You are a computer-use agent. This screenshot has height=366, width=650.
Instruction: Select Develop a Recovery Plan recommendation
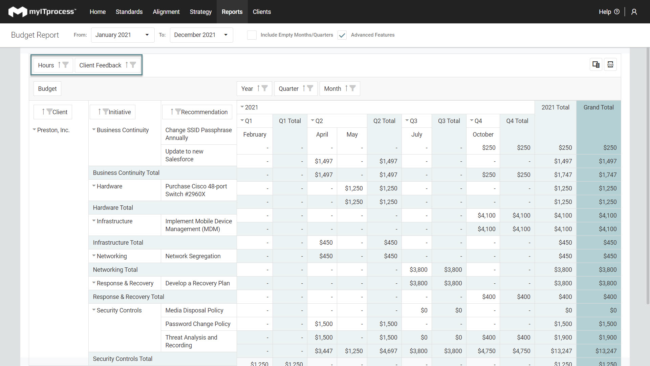tap(198, 283)
